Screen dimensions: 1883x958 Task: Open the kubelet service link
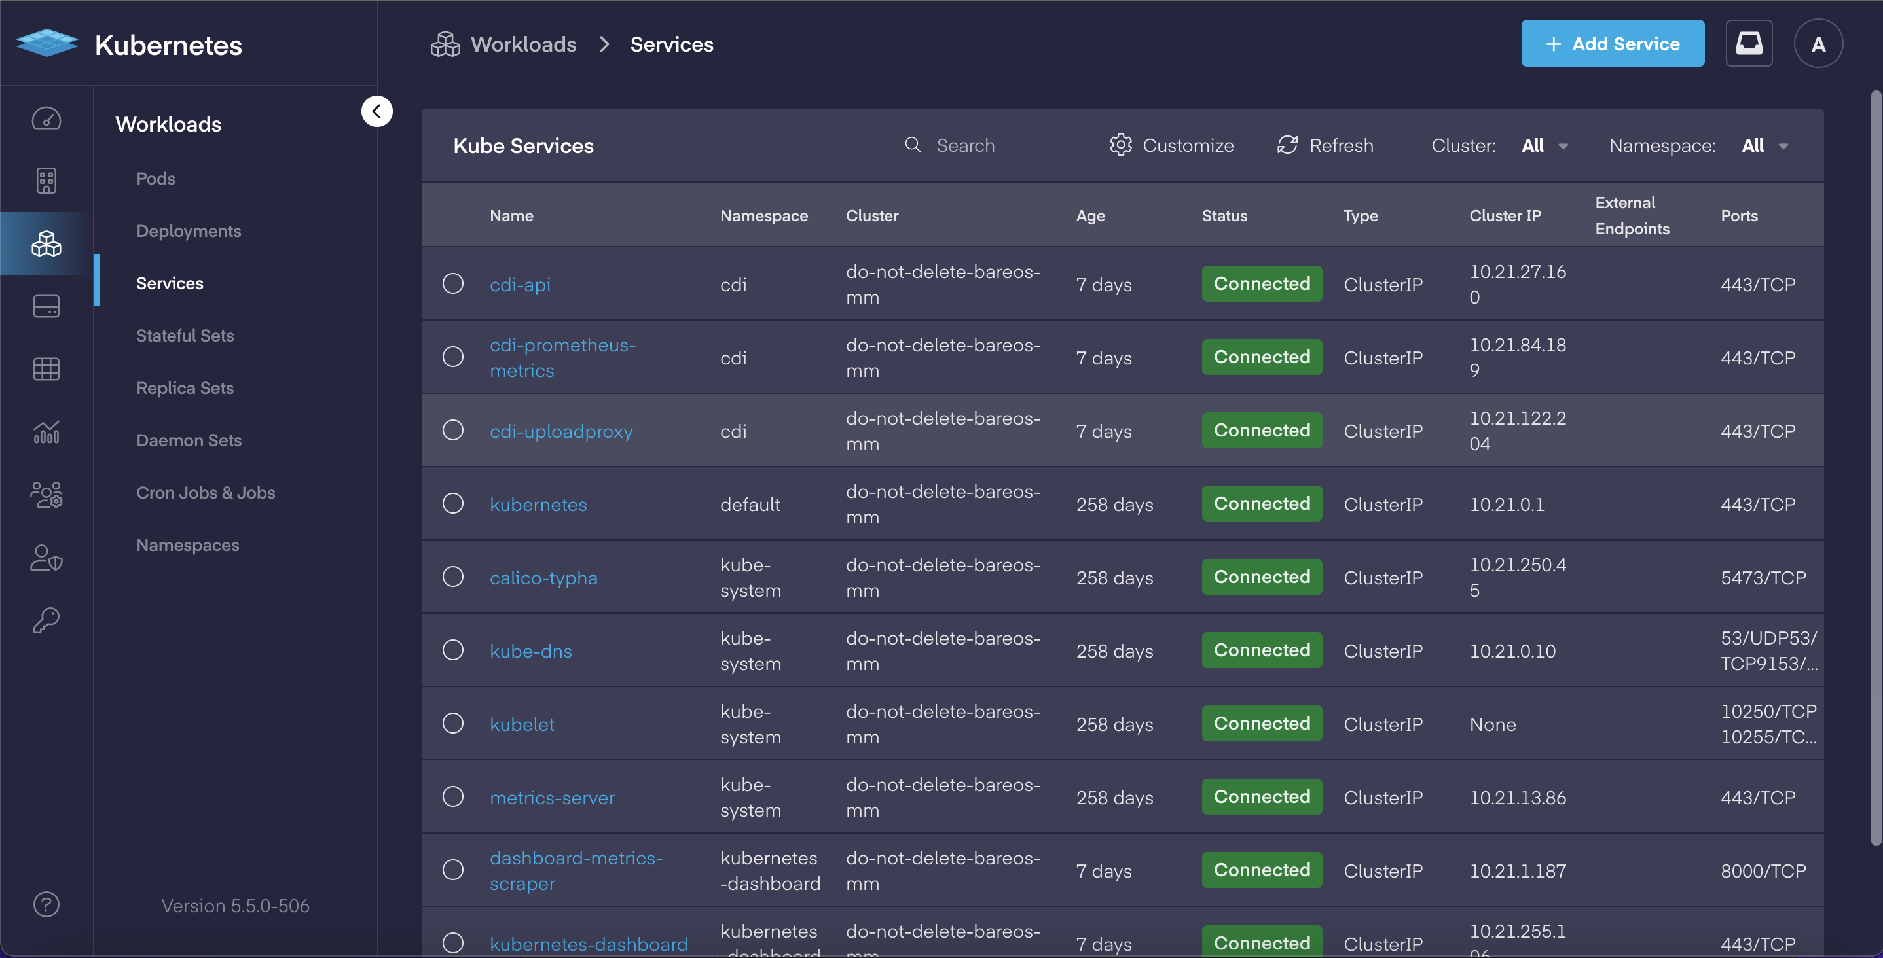click(x=522, y=724)
